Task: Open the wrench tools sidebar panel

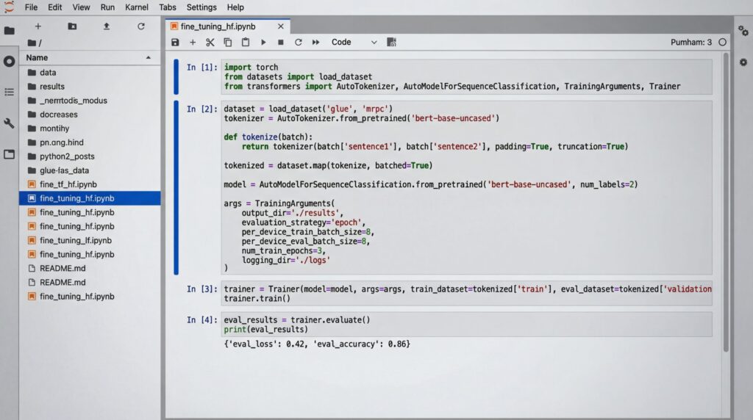Action: [x=9, y=123]
